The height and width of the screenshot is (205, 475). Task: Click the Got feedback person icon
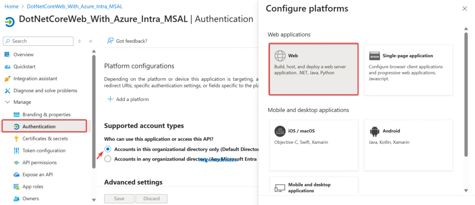[110, 41]
